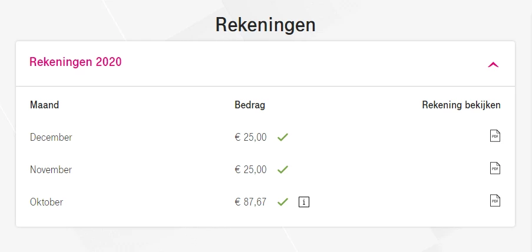Click the green checkmark beside Oktober € 87,67
The width and height of the screenshot is (532, 252).
pyautogui.click(x=283, y=202)
